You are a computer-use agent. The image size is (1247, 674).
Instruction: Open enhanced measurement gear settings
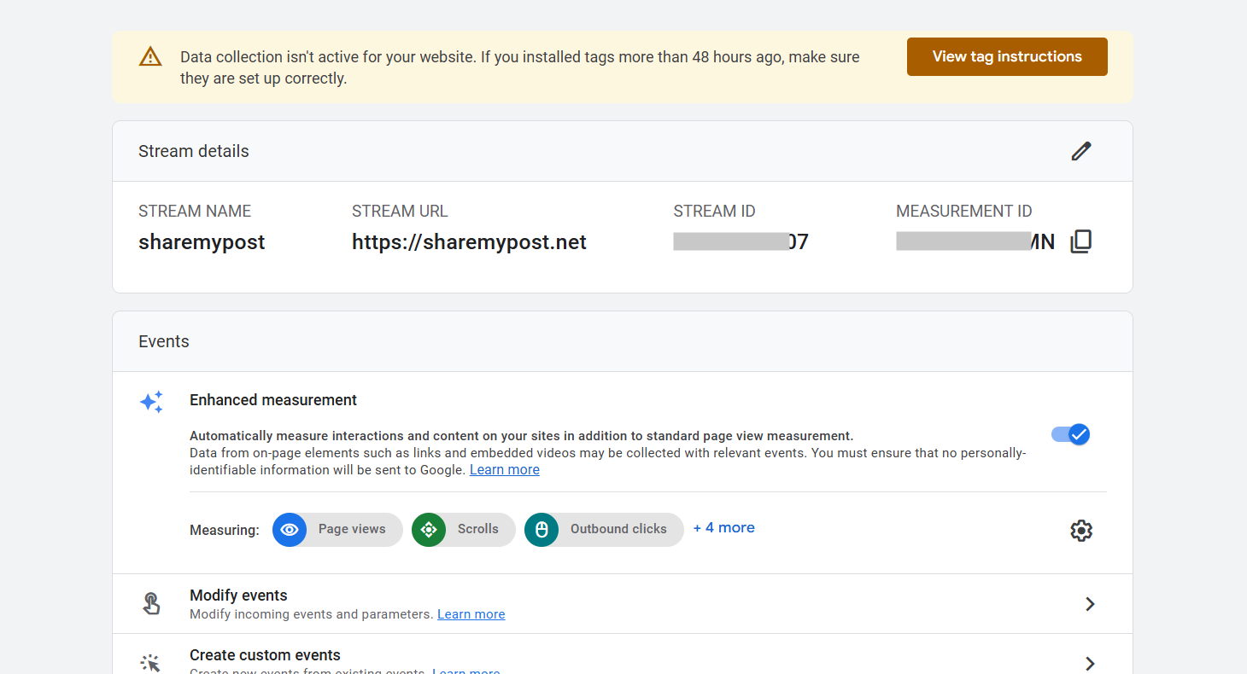pyautogui.click(x=1081, y=531)
